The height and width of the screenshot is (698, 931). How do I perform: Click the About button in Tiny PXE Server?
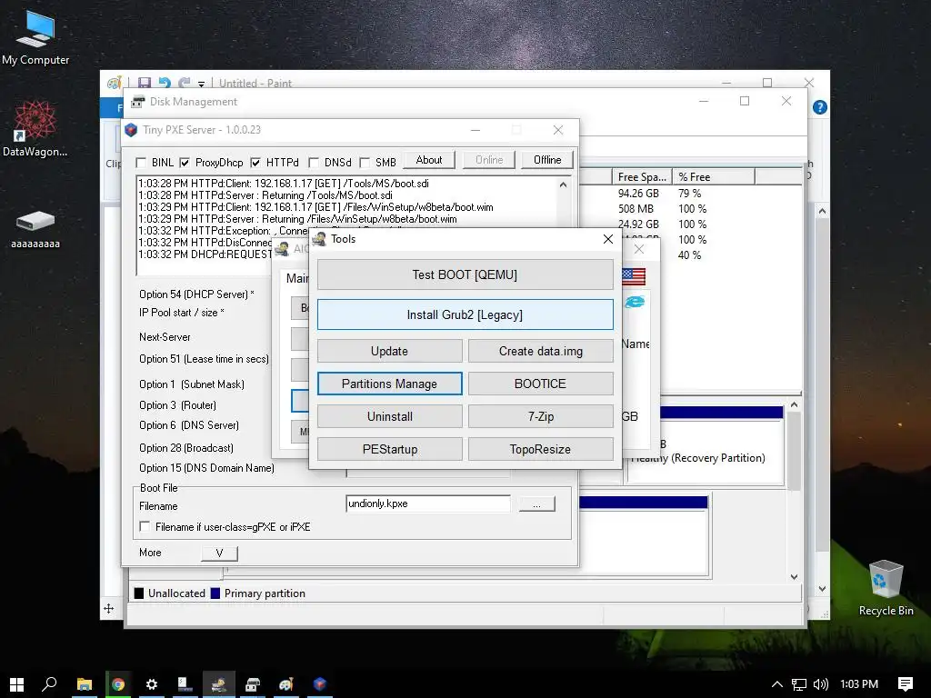[x=429, y=160]
